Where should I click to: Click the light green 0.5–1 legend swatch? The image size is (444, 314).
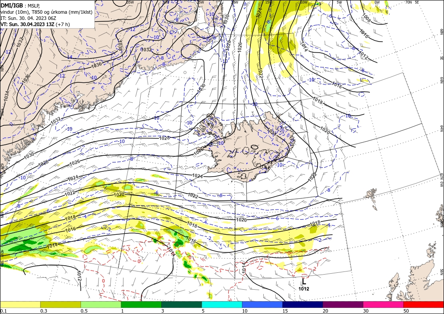point(101,304)
